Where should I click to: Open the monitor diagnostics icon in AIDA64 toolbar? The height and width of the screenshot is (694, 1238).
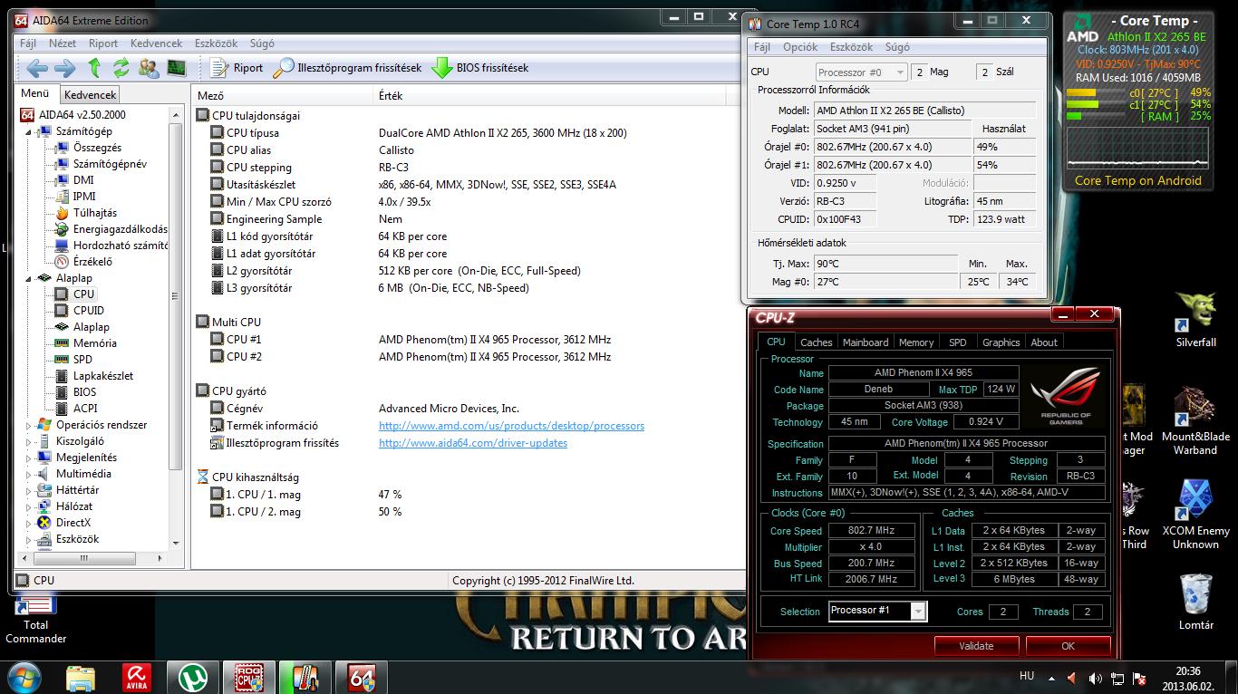[176, 68]
